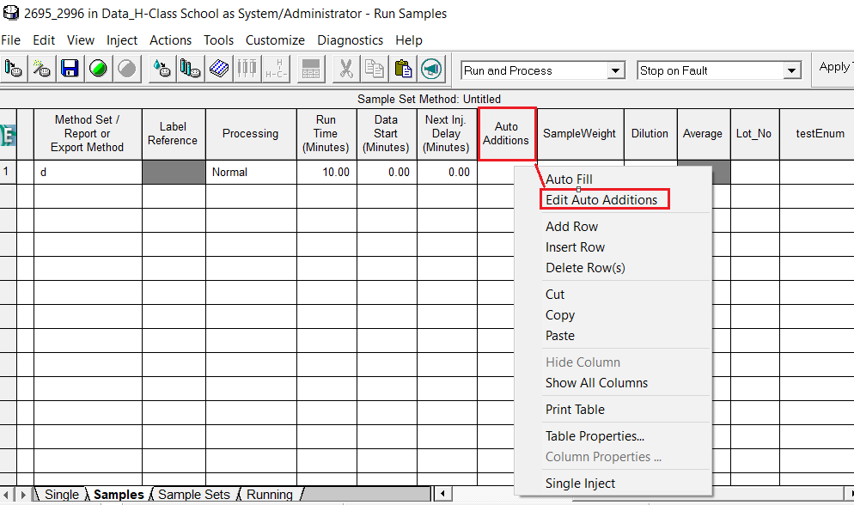
Task: Click the striped well-plate icon
Action: 218,69
